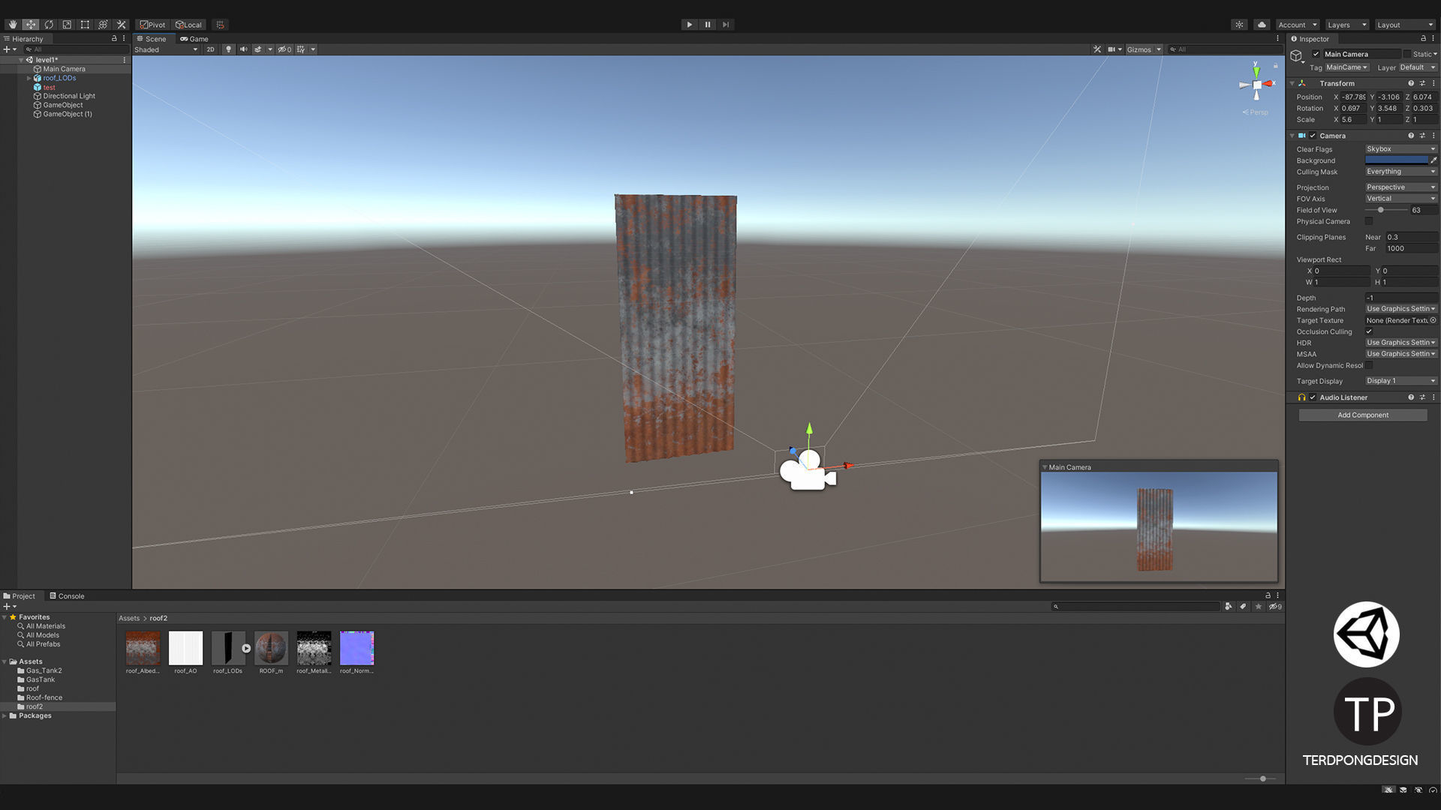
Task: Open Cloud services with the cloud icon
Action: point(1262,25)
